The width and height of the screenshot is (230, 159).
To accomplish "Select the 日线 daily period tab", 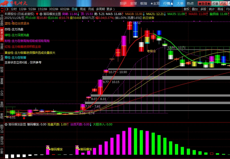I will point(75,9).
